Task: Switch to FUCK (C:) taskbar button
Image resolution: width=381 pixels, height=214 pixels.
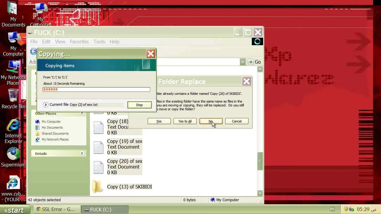Action: click(x=105, y=209)
